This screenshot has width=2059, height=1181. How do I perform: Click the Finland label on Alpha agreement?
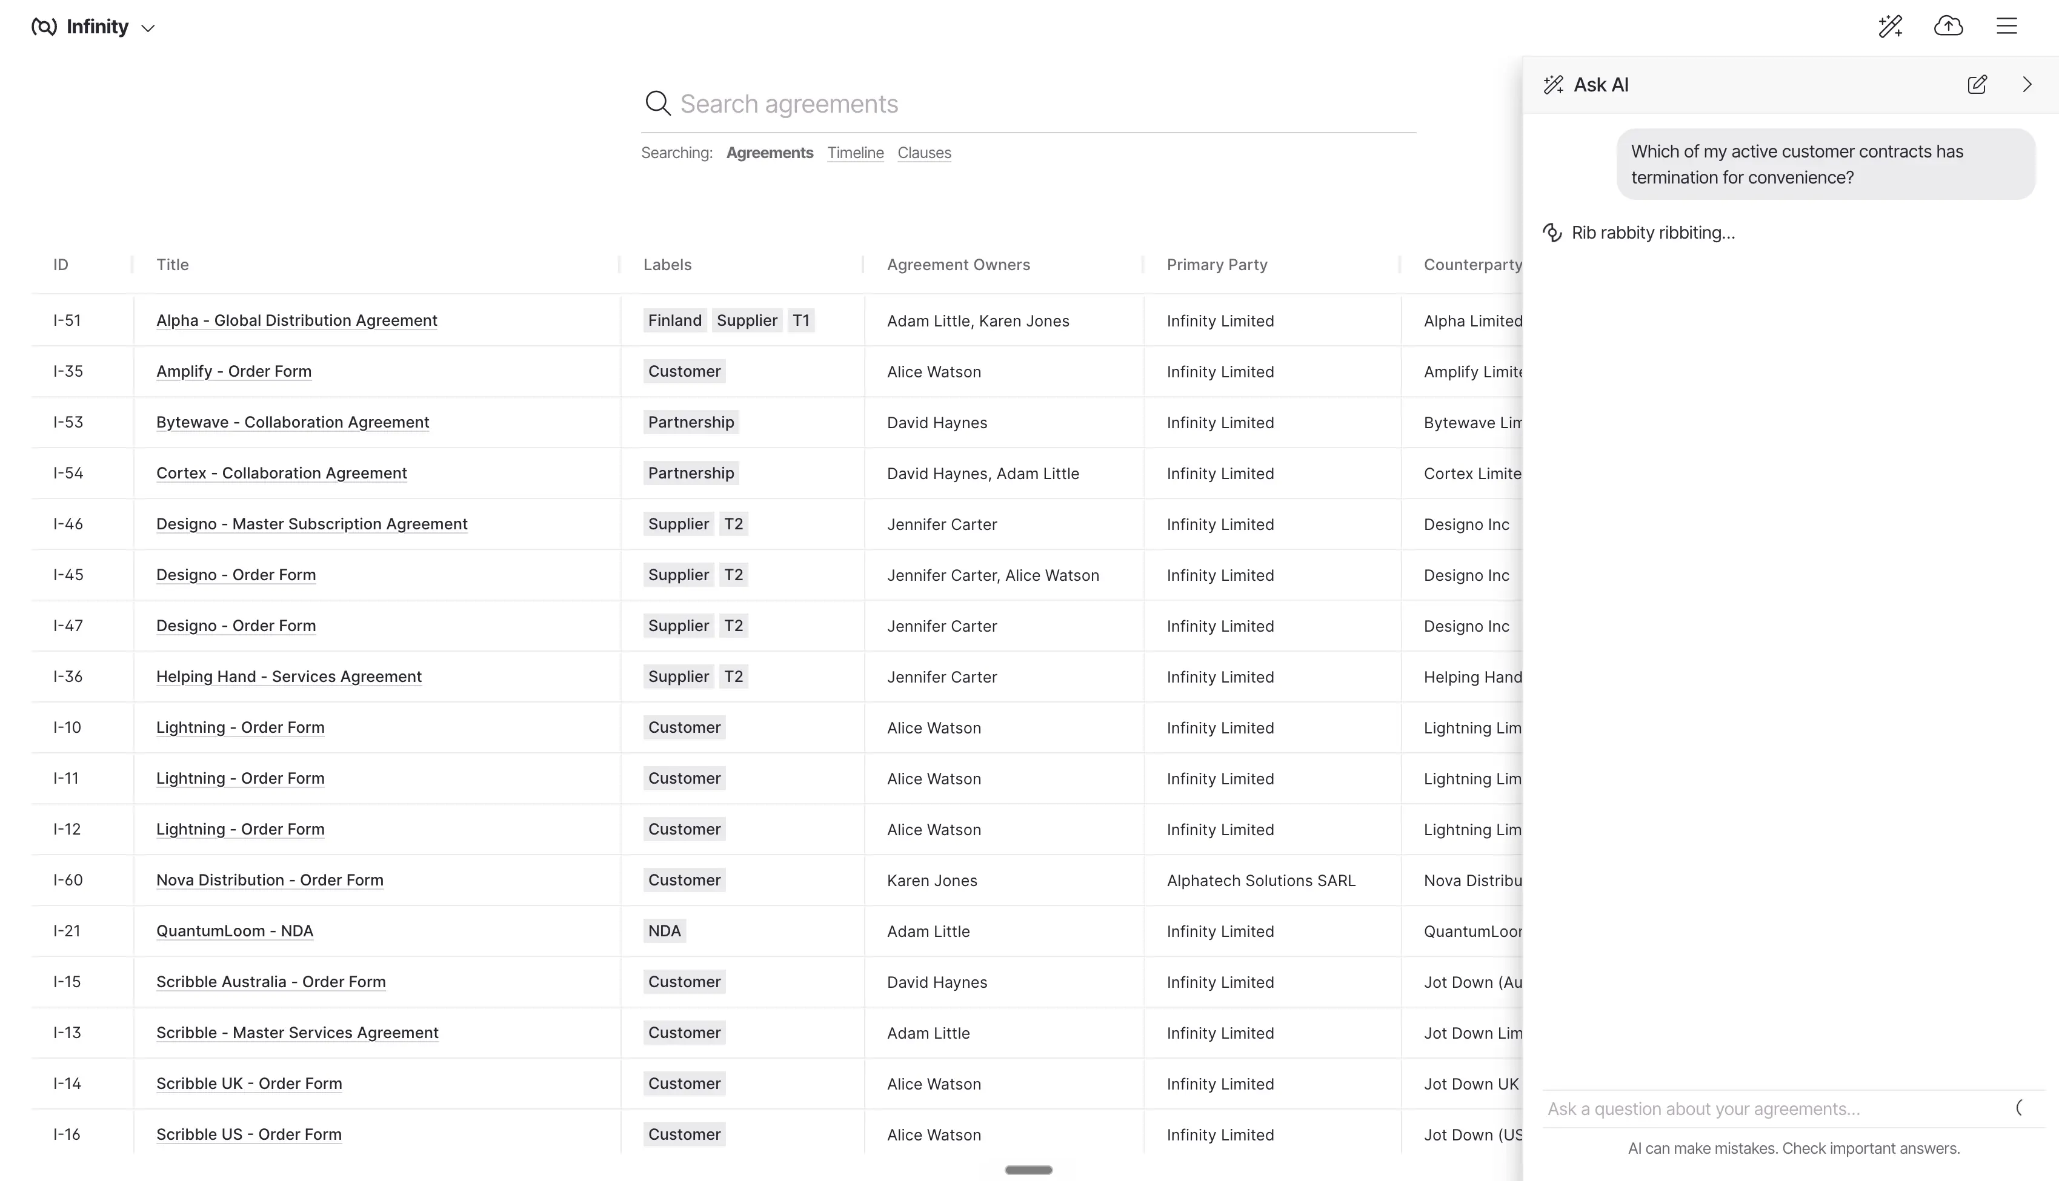674,320
